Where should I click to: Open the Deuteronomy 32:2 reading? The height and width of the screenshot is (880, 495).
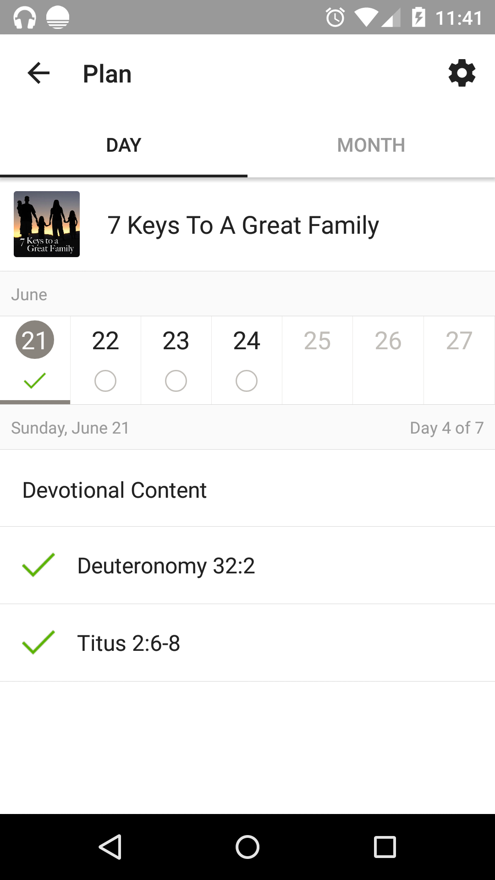click(x=166, y=566)
